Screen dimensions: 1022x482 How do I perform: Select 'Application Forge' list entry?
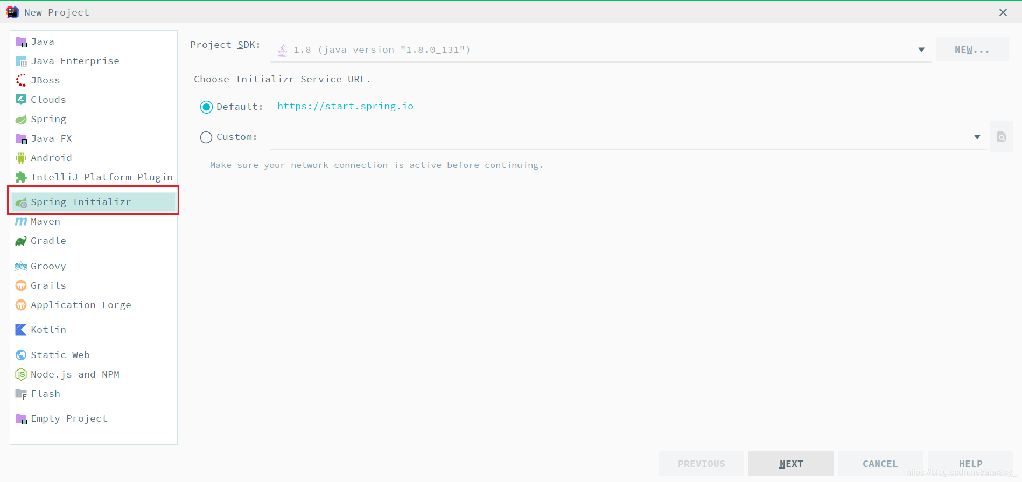94,305
